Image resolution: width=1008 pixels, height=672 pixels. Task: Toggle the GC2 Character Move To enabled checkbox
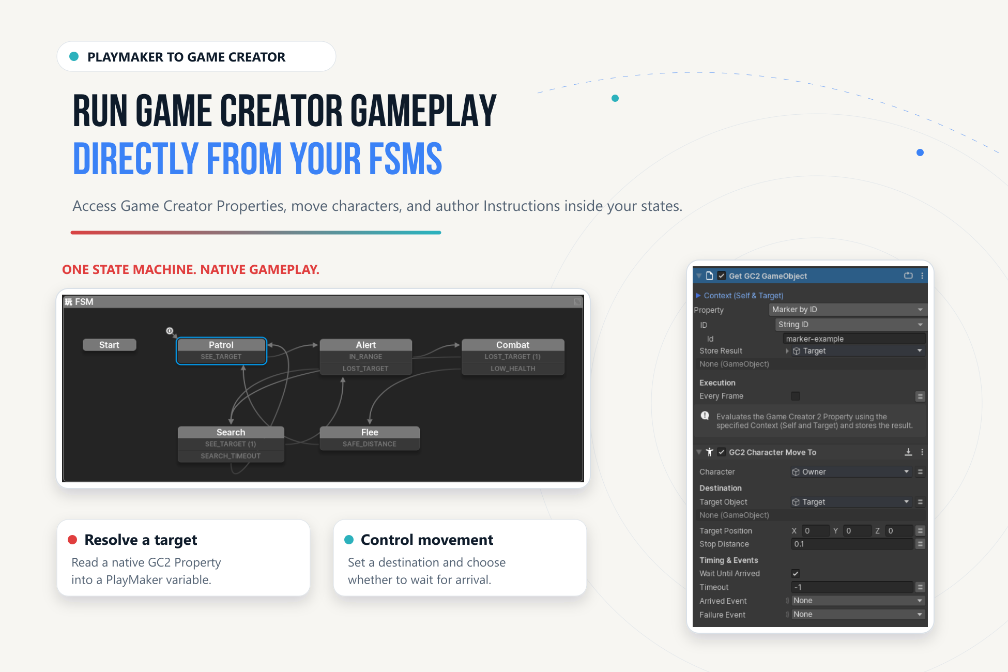point(722,452)
